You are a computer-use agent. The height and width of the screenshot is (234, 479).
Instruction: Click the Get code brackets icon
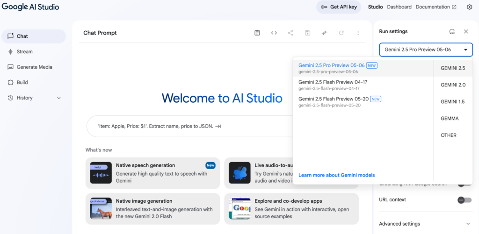point(274,33)
